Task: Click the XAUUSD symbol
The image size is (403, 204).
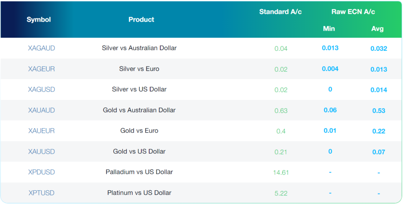Action: click(x=41, y=151)
